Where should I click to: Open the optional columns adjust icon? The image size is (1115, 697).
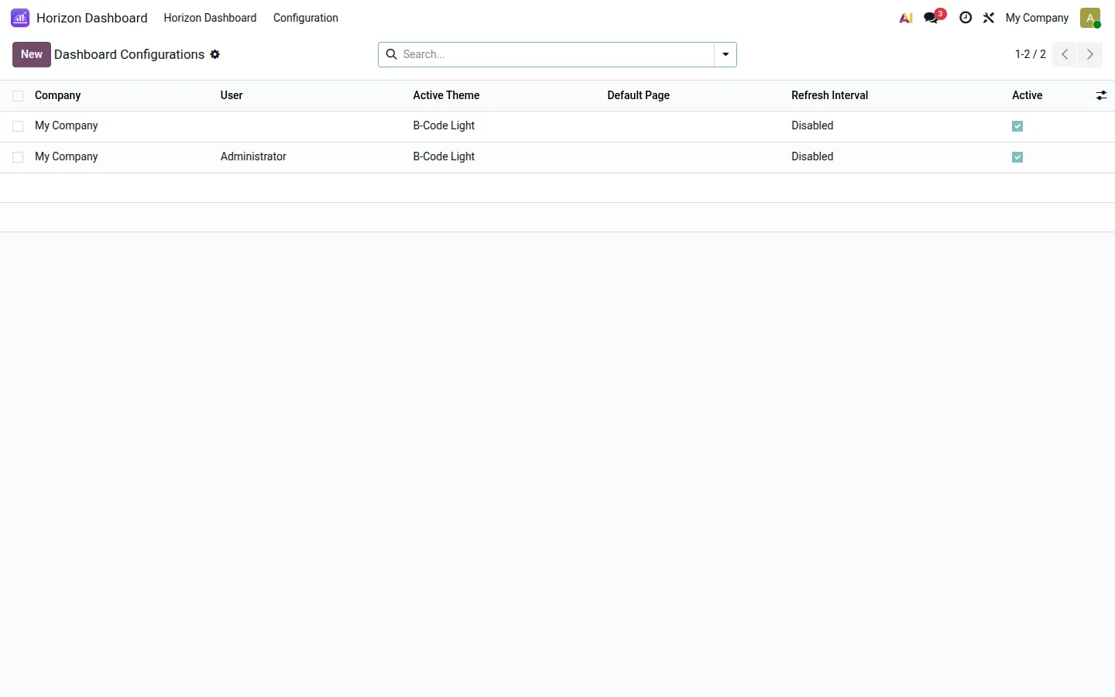click(x=1101, y=95)
